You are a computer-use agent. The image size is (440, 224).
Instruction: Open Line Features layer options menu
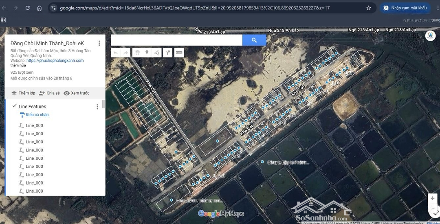(97, 107)
